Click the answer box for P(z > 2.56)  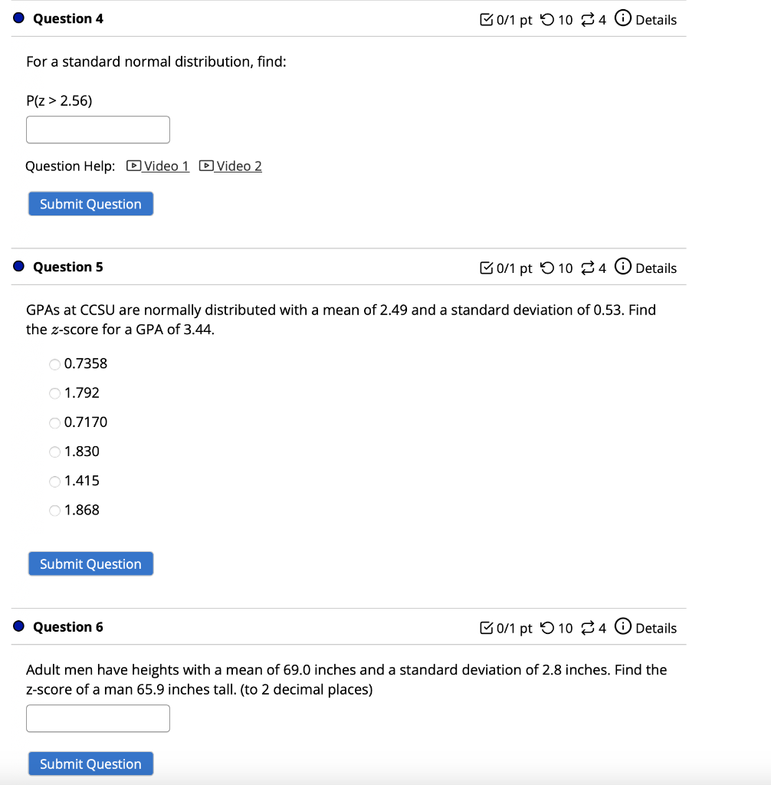click(x=97, y=129)
